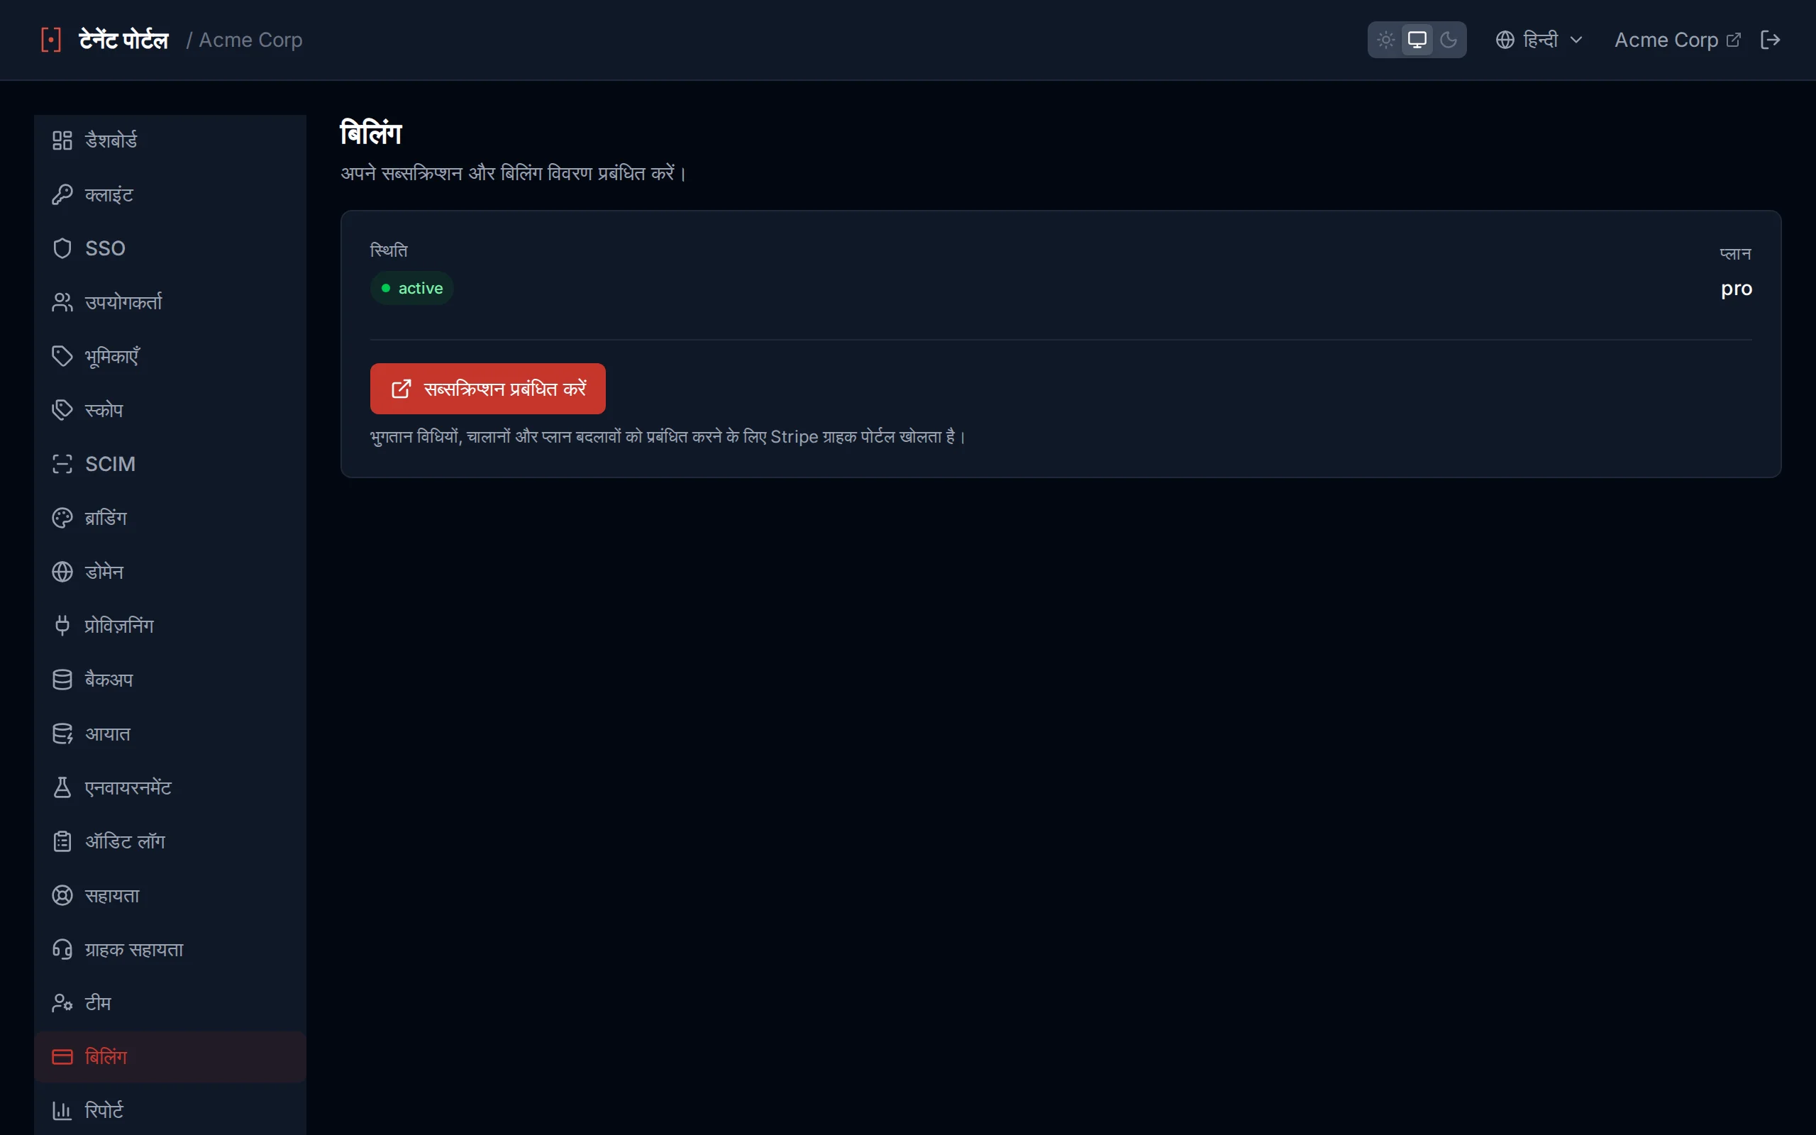Viewport: 1816px width, 1135px height.
Task: Open the डैशबोर्ड grid icon
Action: (62, 140)
